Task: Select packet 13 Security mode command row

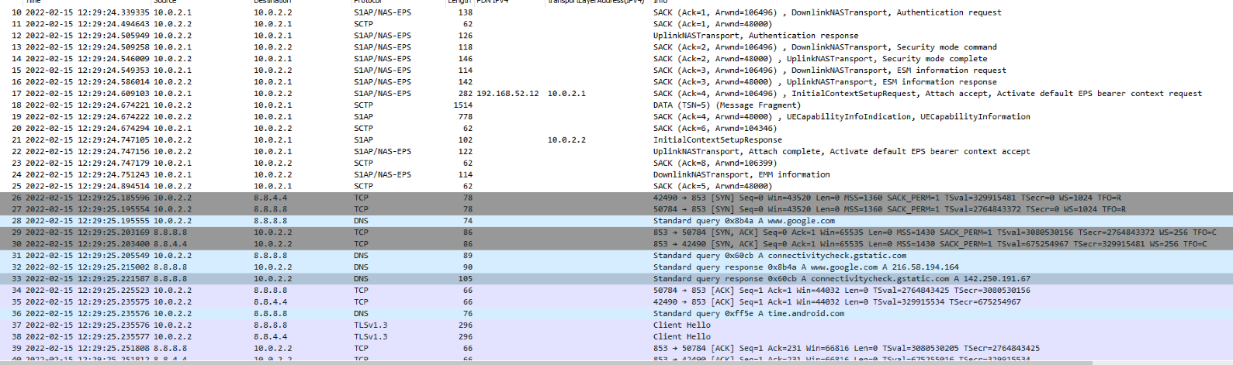Action: (x=616, y=47)
